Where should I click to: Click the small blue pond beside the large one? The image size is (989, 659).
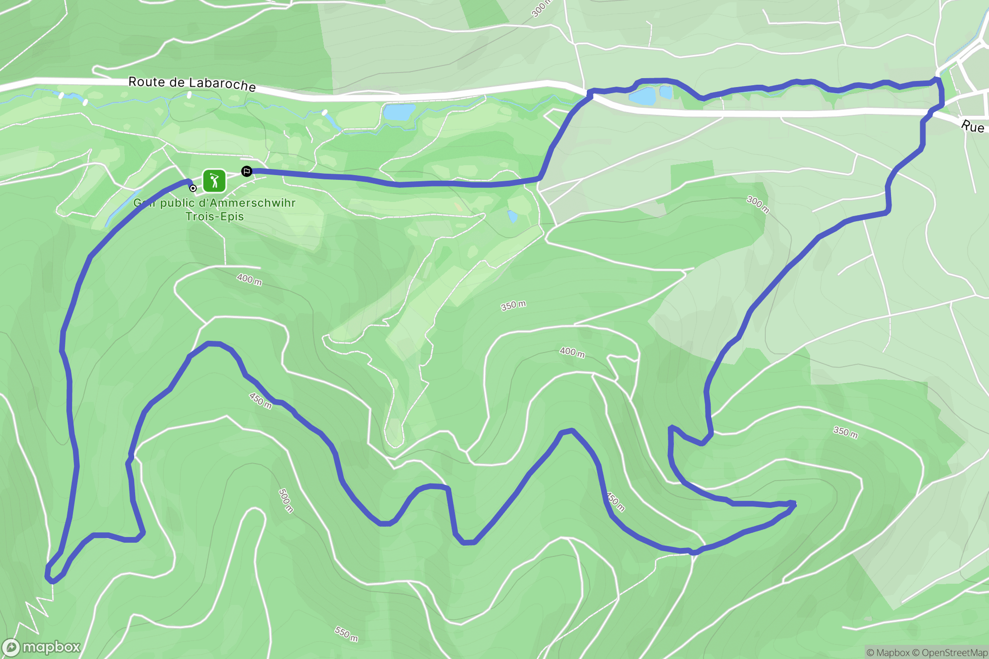coord(666,92)
